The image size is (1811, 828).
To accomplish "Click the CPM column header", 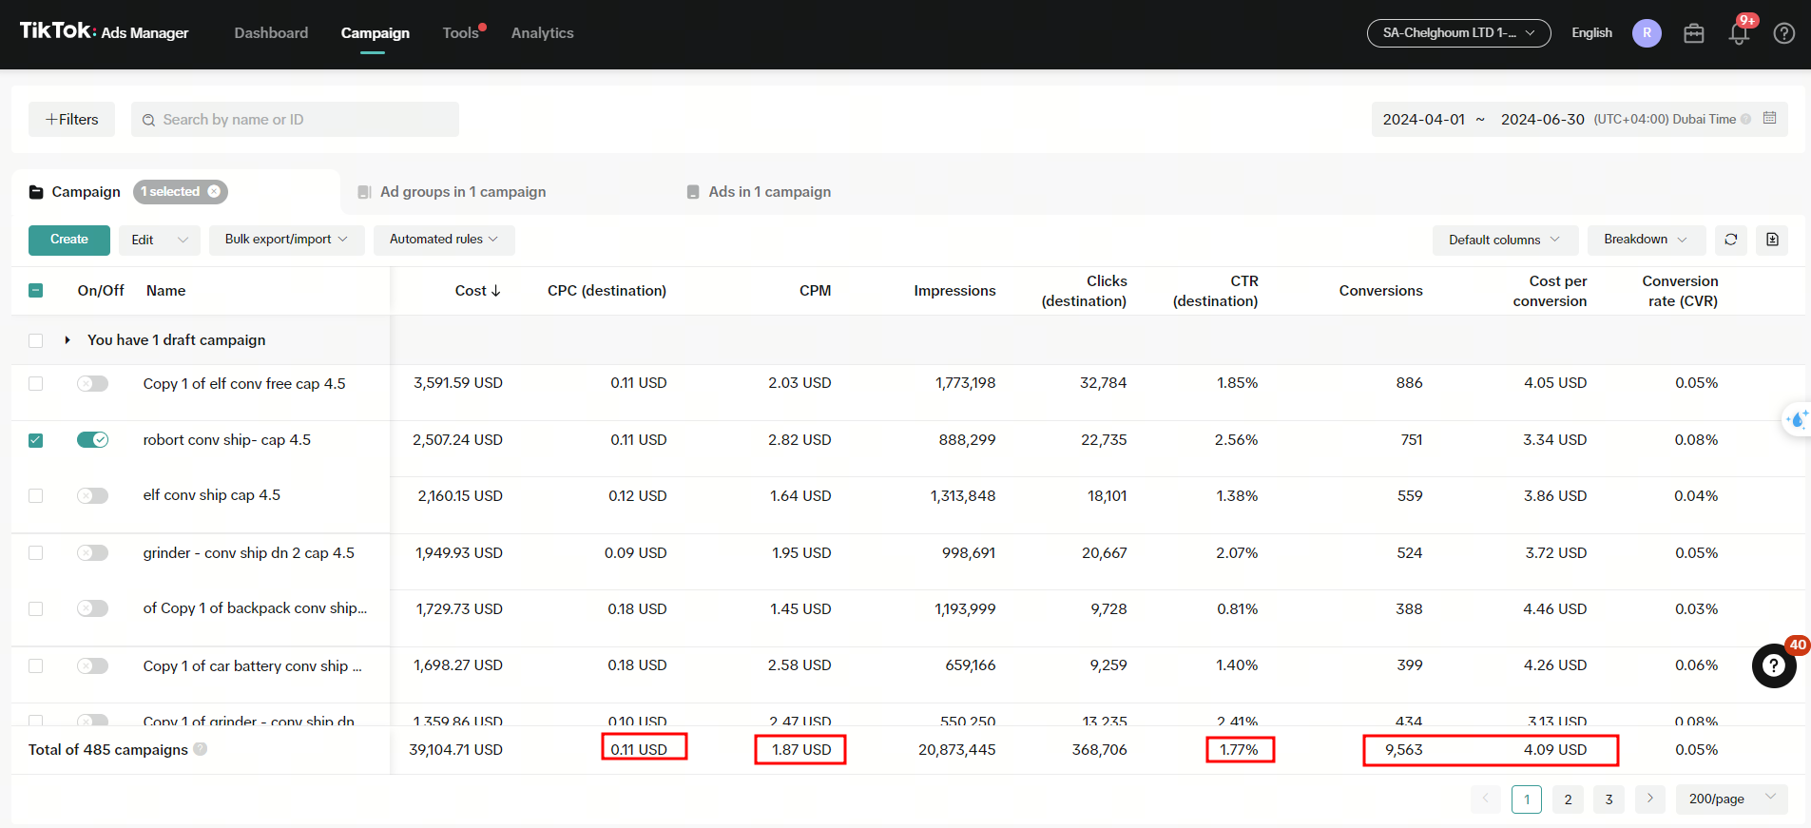I will [x=815, y=291].
